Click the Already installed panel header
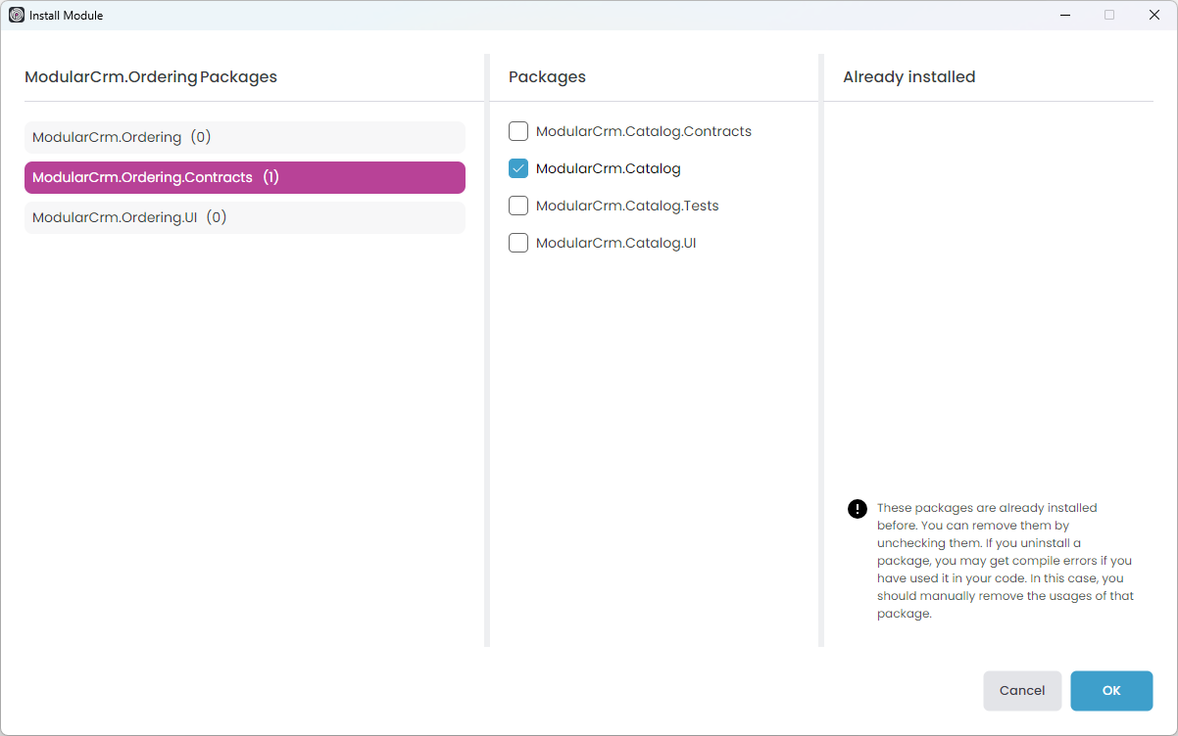This screenshot has height=736, width=1178. point(908,76)
